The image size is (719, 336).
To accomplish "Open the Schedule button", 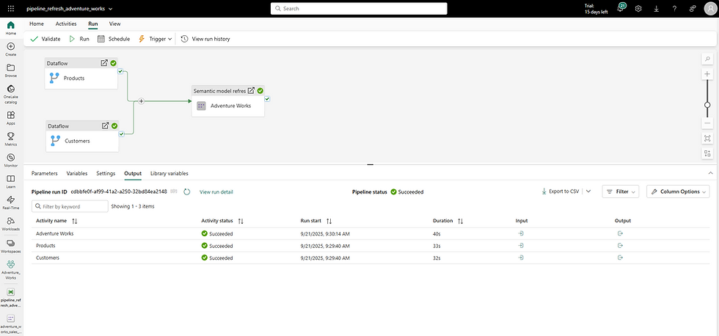I will click(x=114, y=39).
